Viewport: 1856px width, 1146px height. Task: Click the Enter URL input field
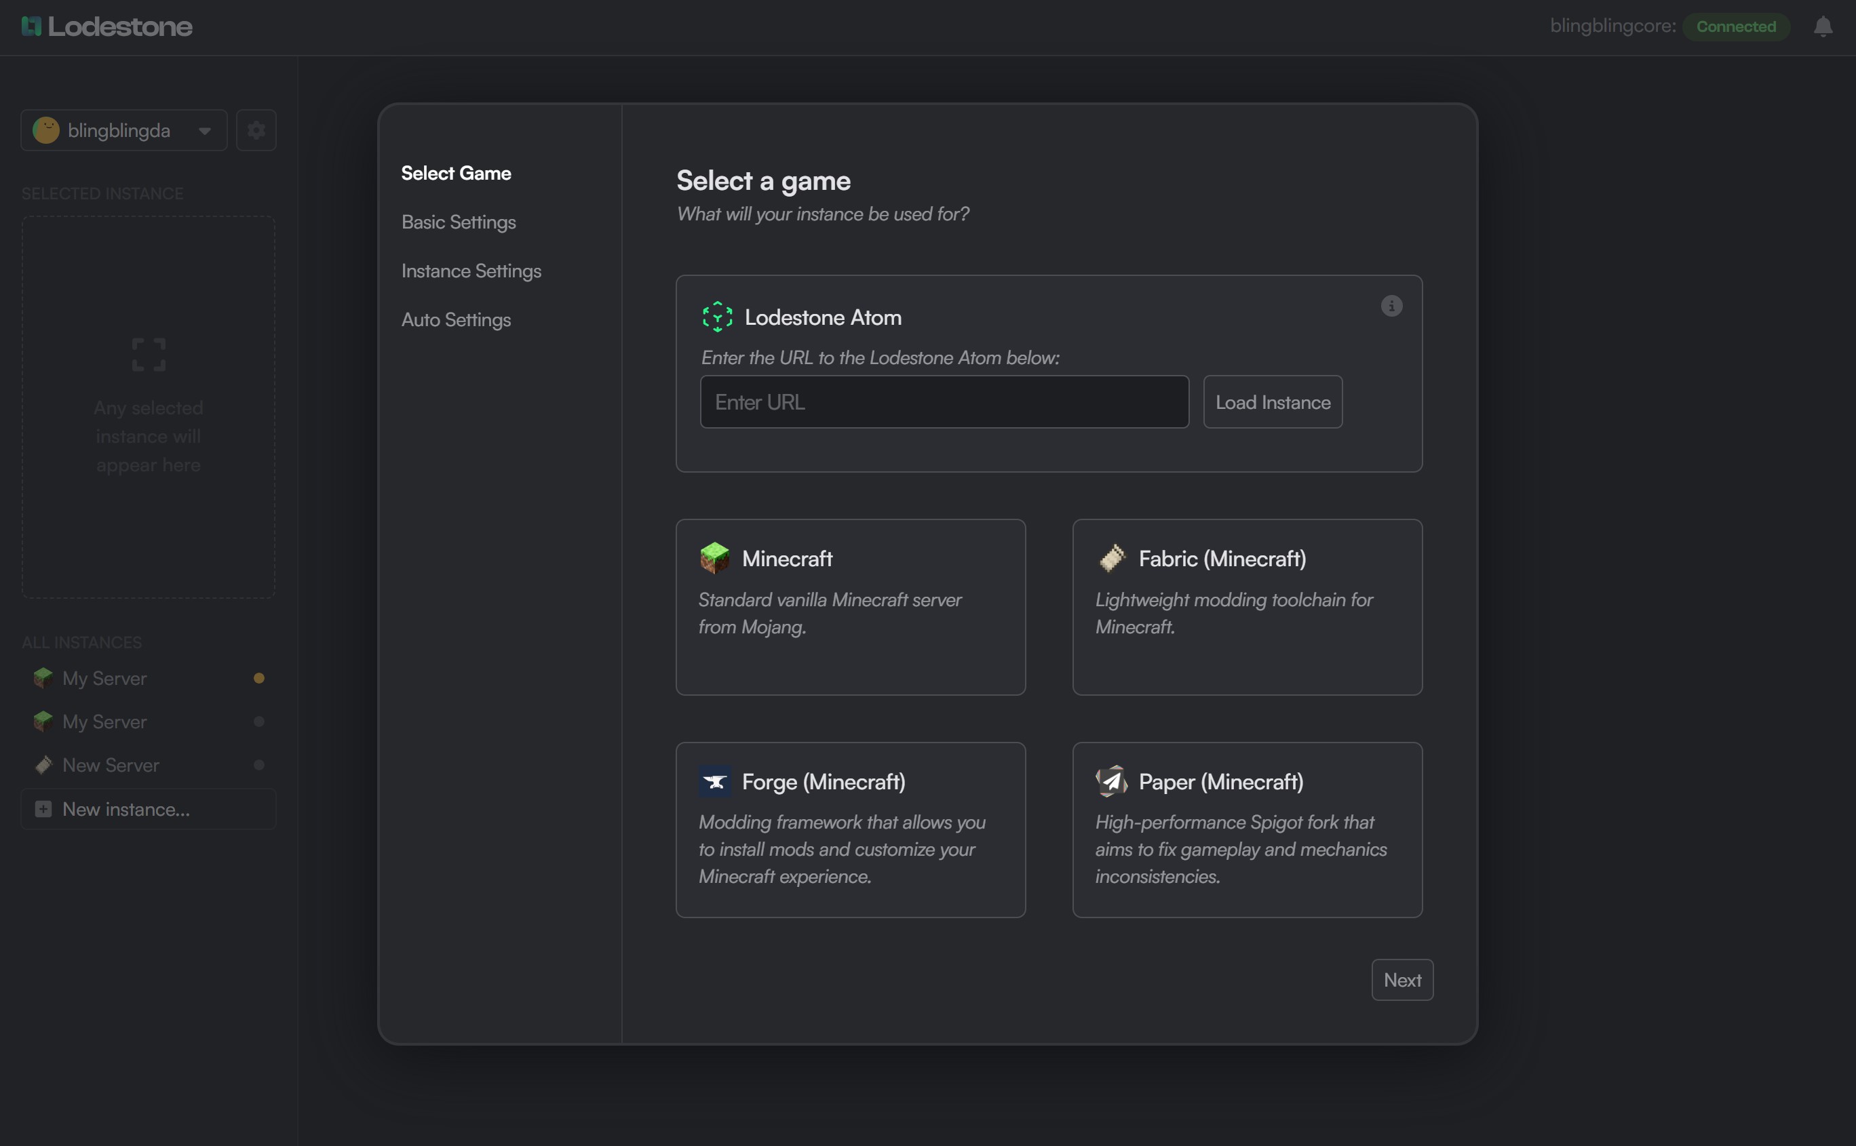tap(944, 401)
